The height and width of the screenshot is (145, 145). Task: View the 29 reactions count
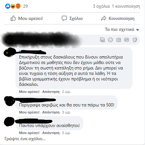[x=25, y=6]
